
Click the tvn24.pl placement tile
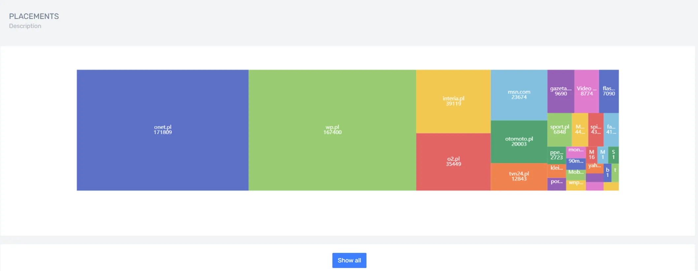[x=519, y=176]
